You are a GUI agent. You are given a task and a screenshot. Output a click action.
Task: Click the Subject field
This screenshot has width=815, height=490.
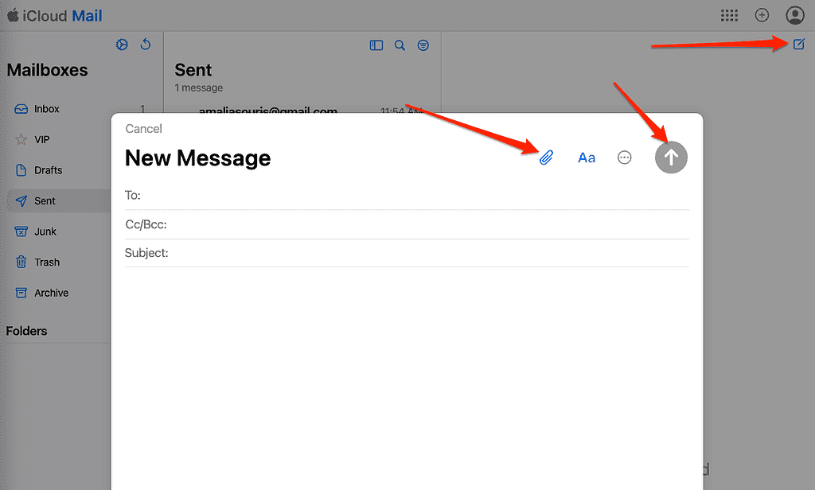pyautogui.click(x=430, y=253)
